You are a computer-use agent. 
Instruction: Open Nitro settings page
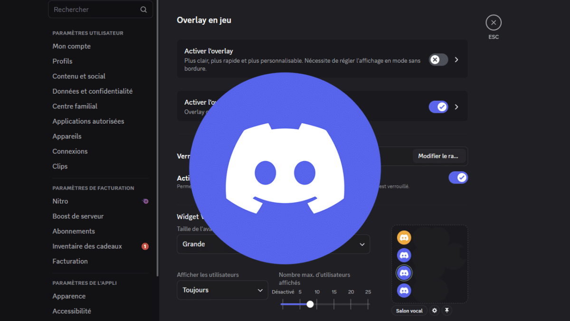point(60,201)
